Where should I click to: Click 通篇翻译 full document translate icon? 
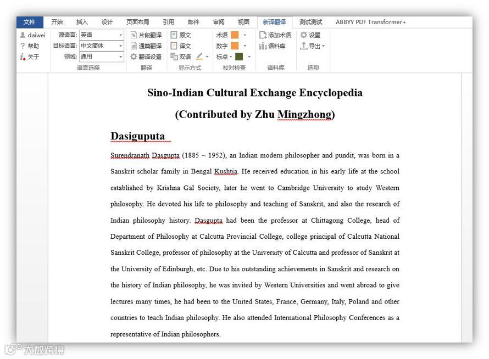pos(134,46)
